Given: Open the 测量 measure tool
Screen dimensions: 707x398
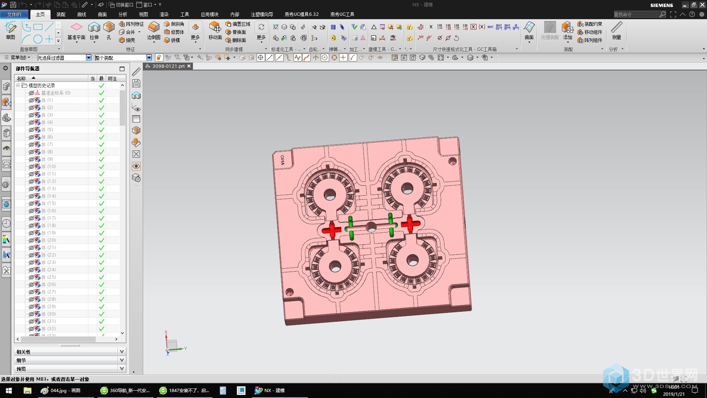Looking at the screenshot, I should (x=616, y=31).
